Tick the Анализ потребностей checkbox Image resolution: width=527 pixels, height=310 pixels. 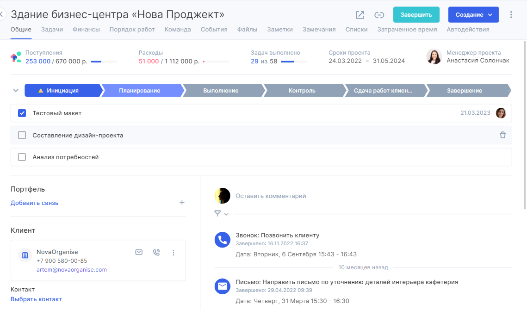tap(22, 157)
